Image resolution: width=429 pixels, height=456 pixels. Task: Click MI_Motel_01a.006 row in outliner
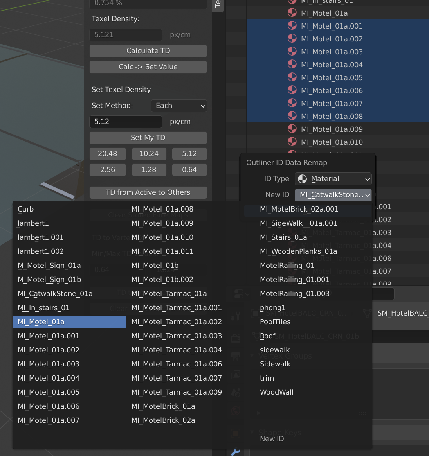click(x=338, y=90)
